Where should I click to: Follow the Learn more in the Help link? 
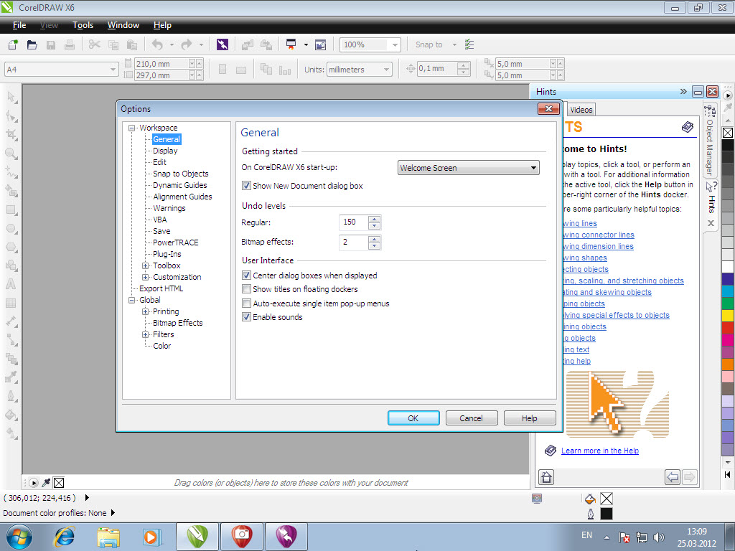599,451
